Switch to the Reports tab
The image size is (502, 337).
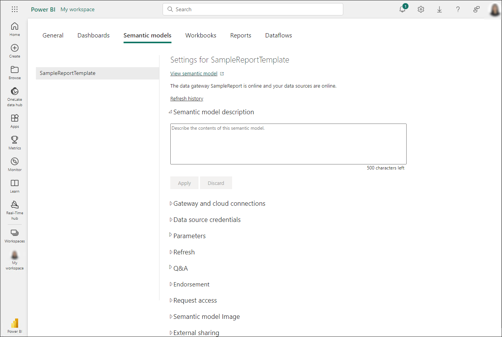click(x=241, y=35)
